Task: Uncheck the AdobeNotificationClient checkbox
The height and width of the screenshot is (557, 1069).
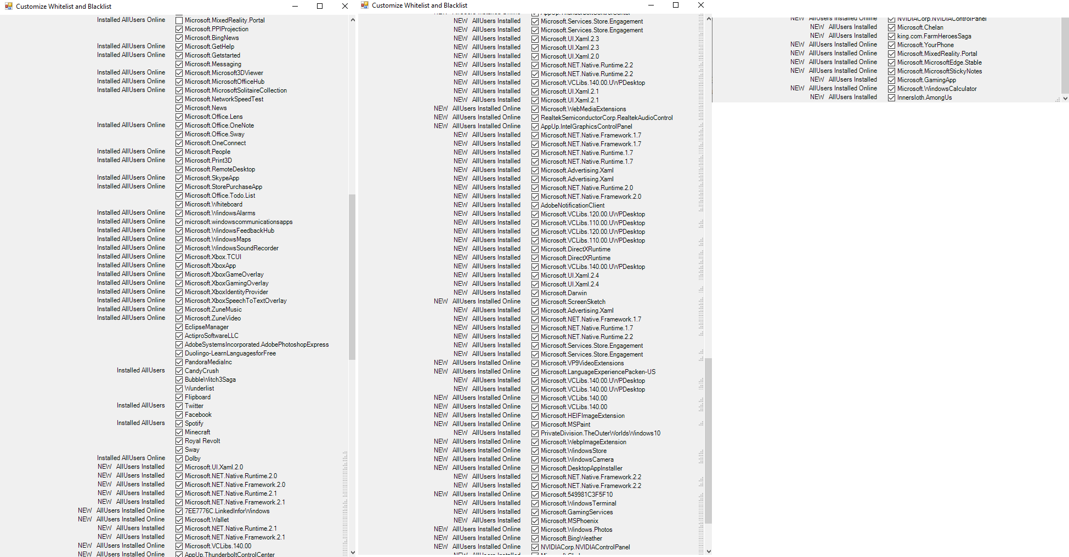Action: coord(535,205)
